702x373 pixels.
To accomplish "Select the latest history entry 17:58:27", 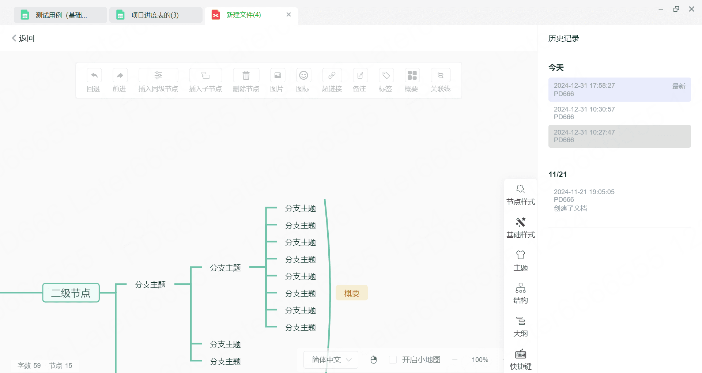I will point(619,90).
